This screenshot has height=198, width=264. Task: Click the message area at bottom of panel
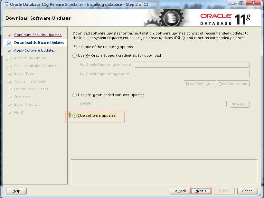point(164,172)
